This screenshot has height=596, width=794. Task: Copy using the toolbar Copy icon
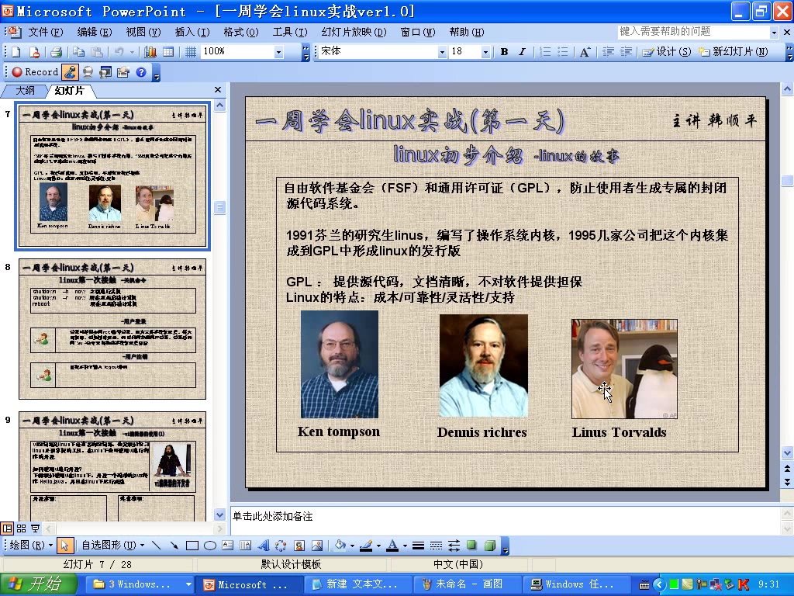tap(78, 52)
